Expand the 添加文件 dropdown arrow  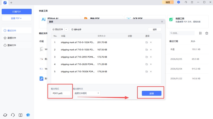66,29
